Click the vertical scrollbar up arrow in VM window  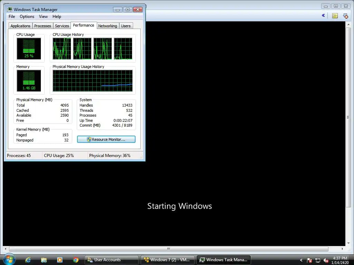click(x=348, y=24)
